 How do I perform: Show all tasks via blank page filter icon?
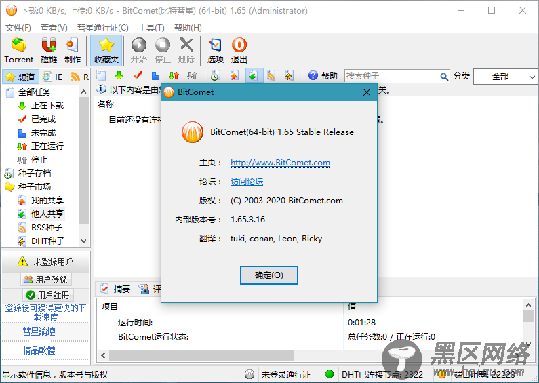[x=101, y=75]
